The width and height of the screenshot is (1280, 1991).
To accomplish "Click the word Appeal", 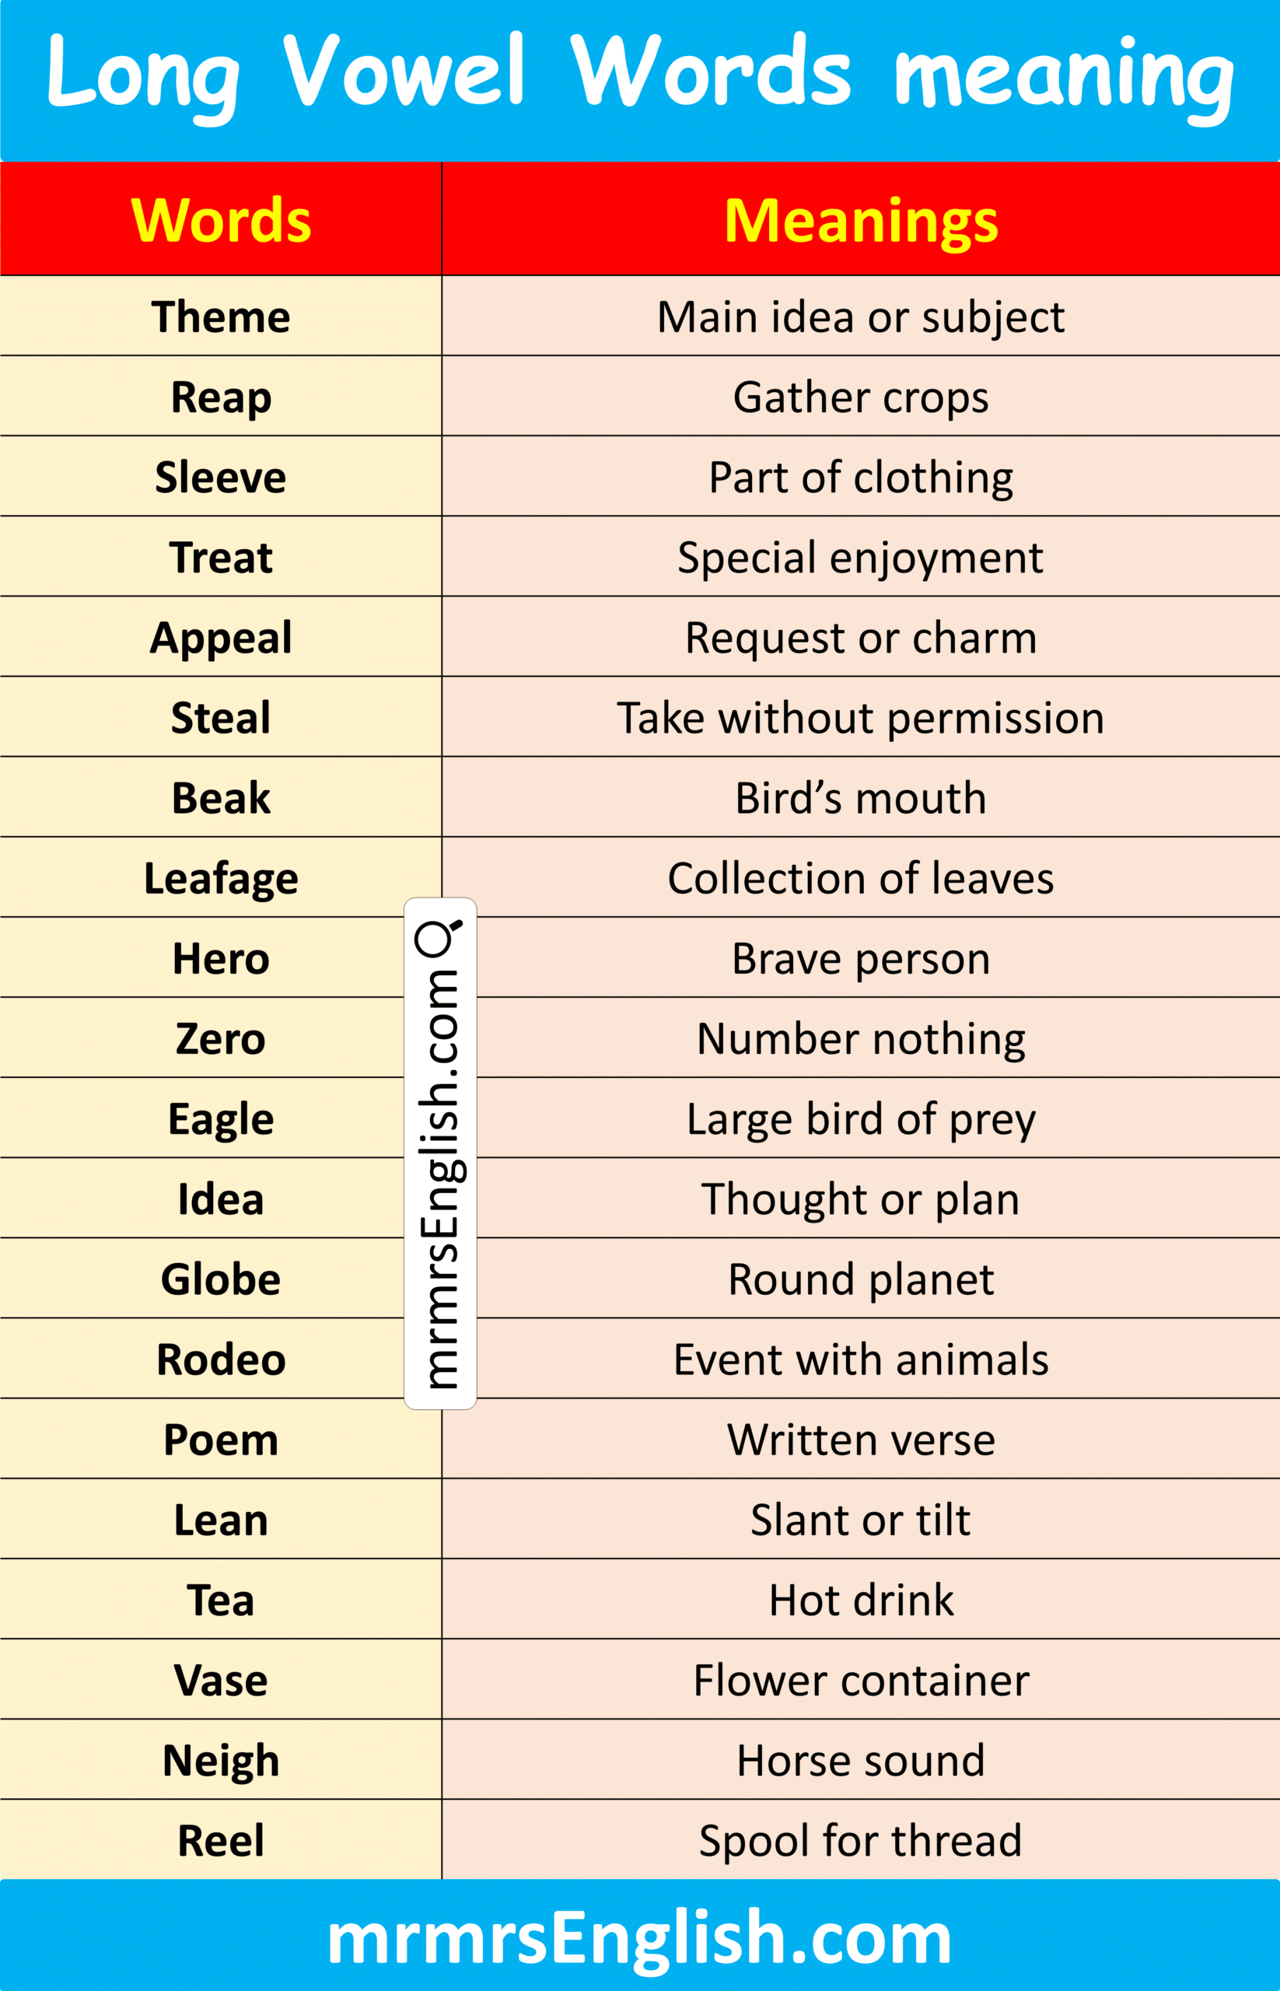I will [x=221, y=638].
